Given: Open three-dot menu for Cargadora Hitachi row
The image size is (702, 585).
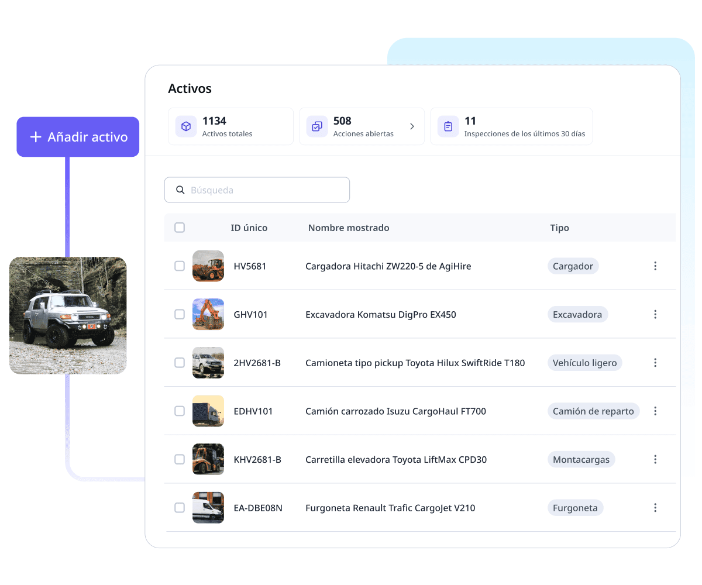Looking at the screenshot, I should pos(655,266).
